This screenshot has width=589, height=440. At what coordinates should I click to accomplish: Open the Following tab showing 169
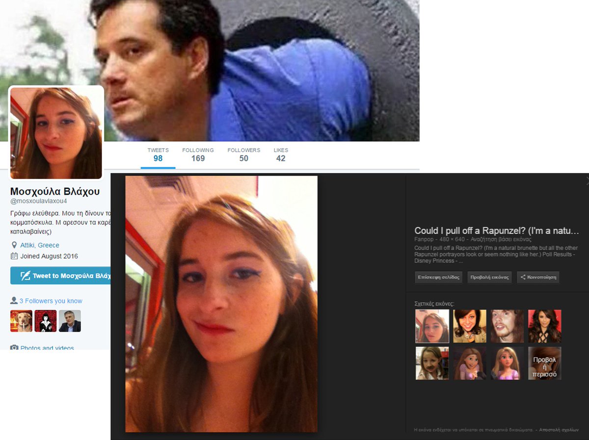tap(198, 155)
